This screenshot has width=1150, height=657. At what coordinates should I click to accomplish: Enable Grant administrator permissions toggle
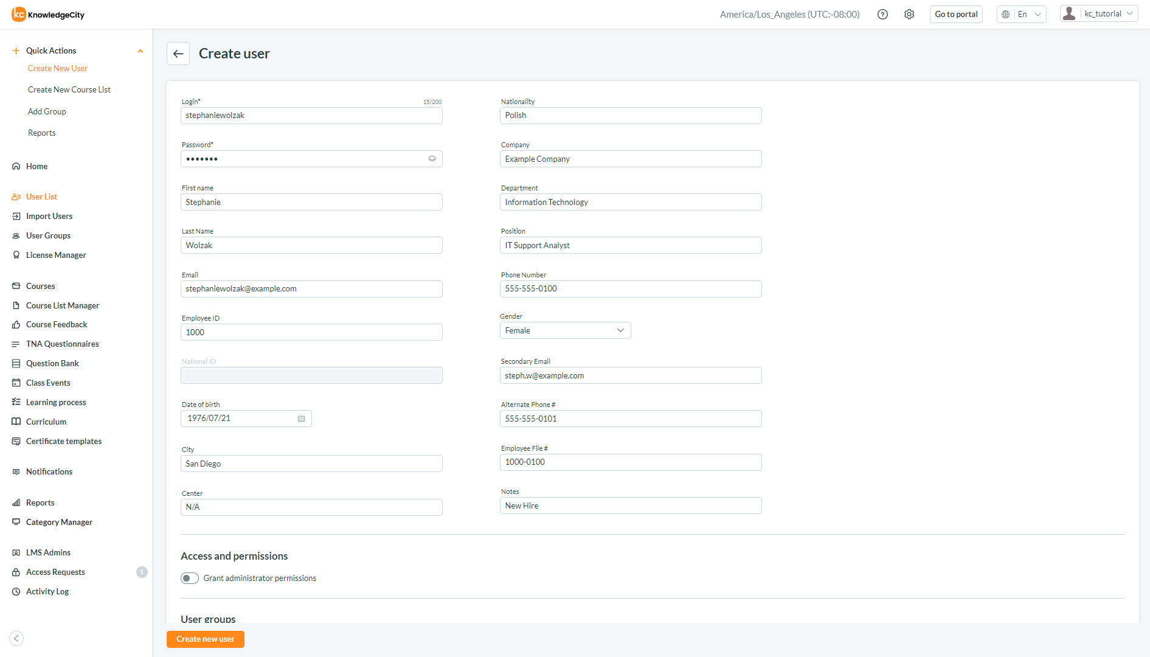pos(190,578)
